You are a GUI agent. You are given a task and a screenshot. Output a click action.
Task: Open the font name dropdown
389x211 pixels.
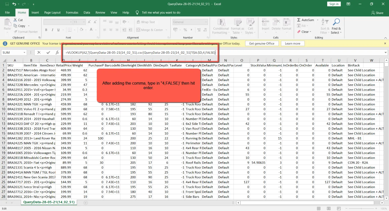click(x=71, y=22)
